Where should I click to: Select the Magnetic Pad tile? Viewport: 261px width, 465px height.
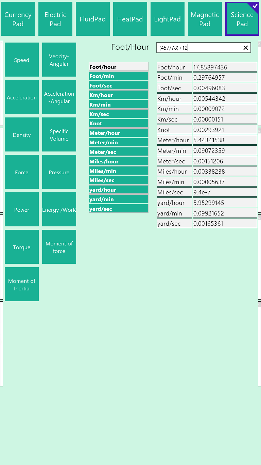pos(205,19)
